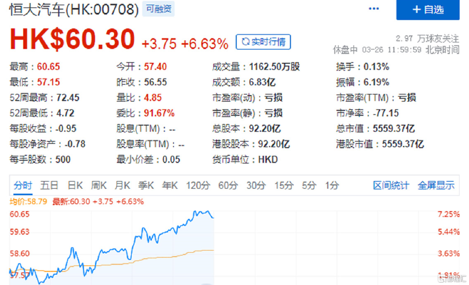Screen dimensions: 469x285
Task: Click the 市净率 value -77.15
Action: [x=386, y=113]
